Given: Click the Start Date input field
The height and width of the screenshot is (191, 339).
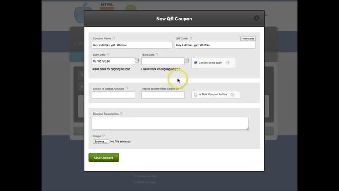Looking at the screenshot, I should [113, 62].
